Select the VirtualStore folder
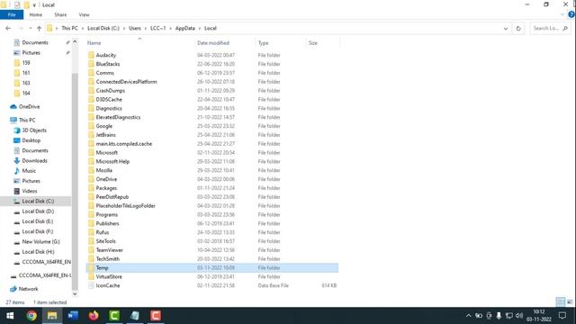The image size is (576, 324). (x=109, y=276)
